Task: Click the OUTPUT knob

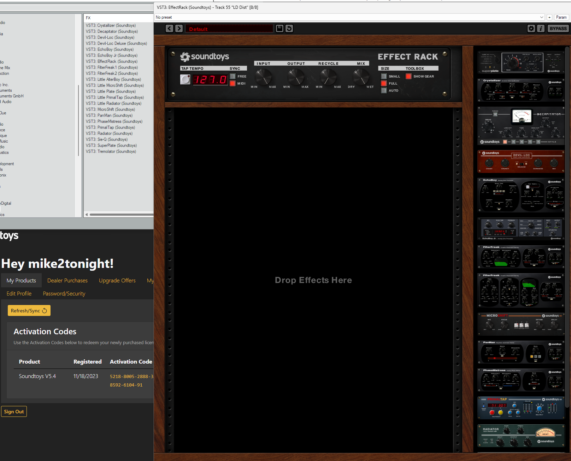Action: click(296, 77)
